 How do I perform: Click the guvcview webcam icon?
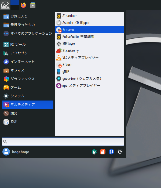tap(59, 79)
